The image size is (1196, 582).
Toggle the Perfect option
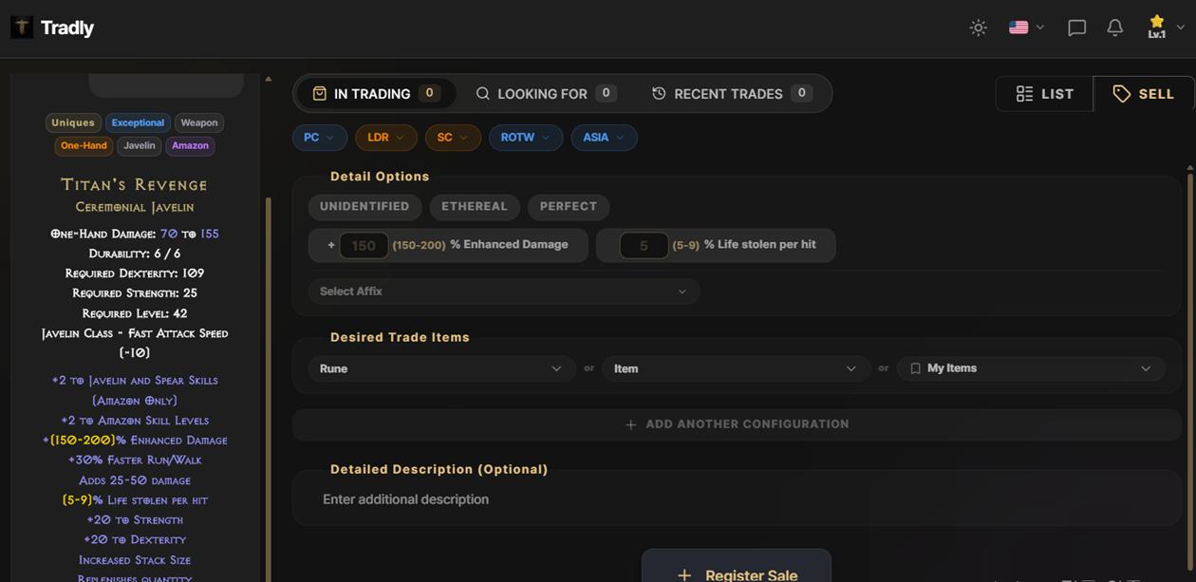click(x=569, y=206)
